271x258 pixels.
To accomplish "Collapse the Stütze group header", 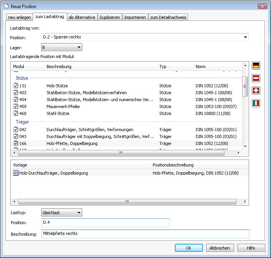I will point(22,78).
